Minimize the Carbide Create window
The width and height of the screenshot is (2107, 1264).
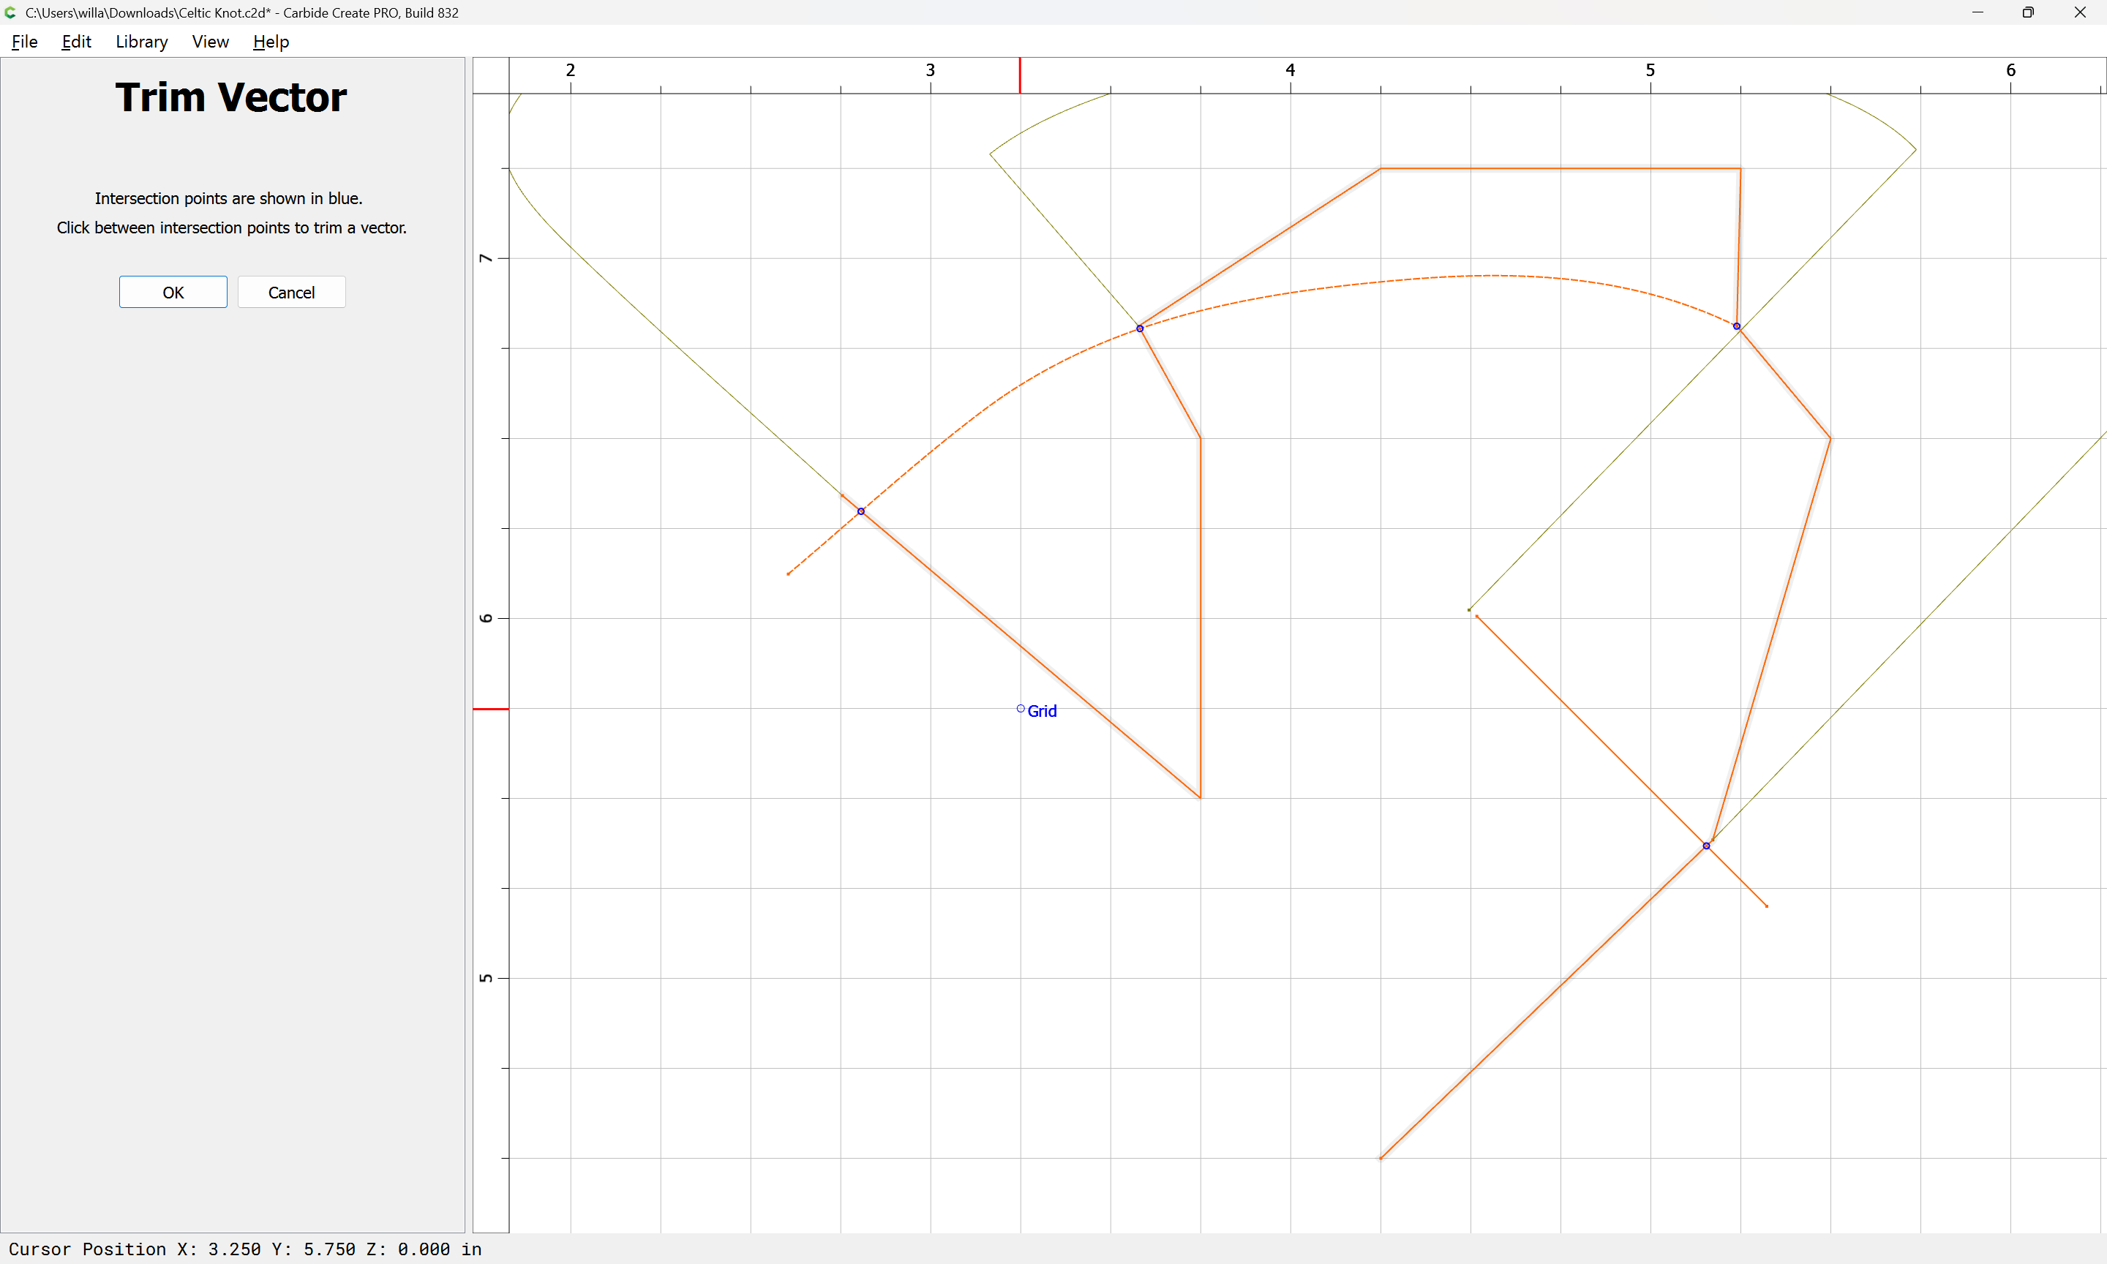point(1977,12)
